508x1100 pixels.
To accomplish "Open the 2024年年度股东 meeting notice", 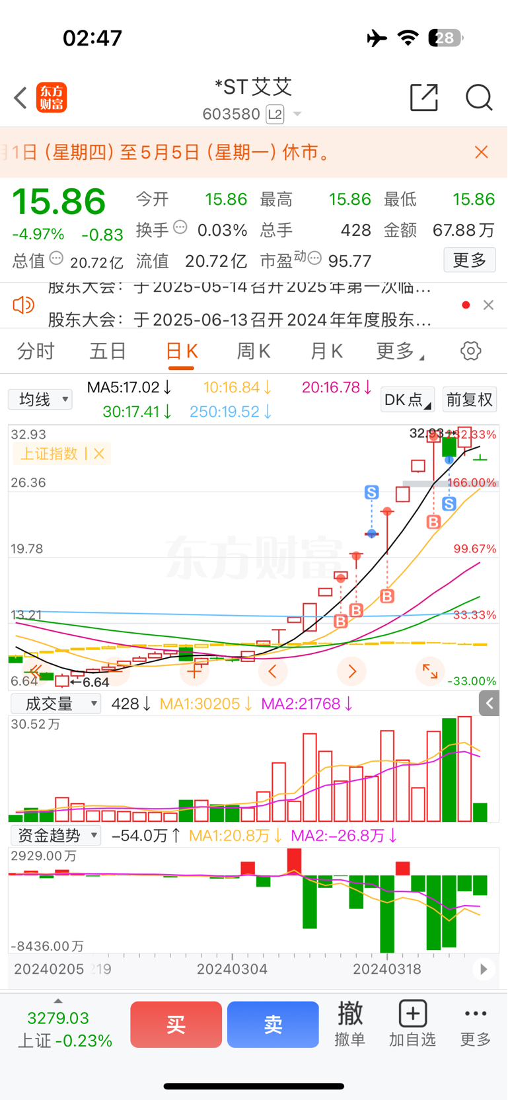I will click(x=240, y=320).
